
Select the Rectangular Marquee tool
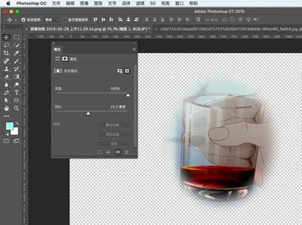(x=16, y=37)
